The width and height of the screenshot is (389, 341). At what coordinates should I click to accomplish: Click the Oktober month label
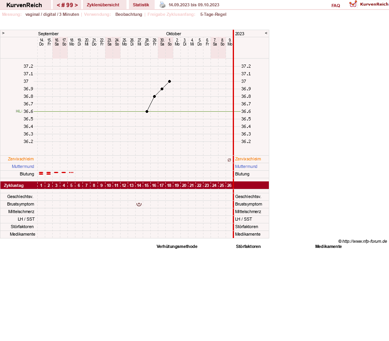coord(174,34)
